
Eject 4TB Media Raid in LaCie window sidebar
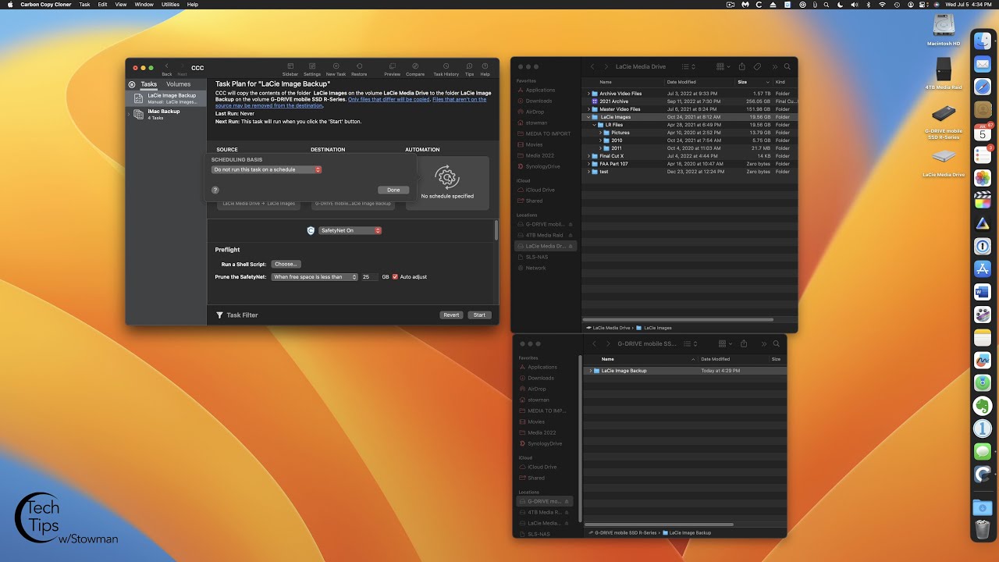click(571, 235)
